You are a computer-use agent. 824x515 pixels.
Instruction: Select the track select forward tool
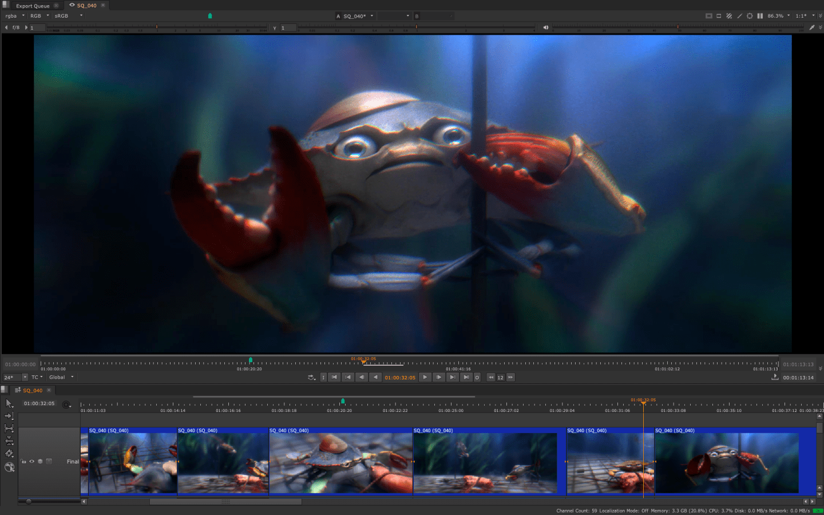point(9,416)
